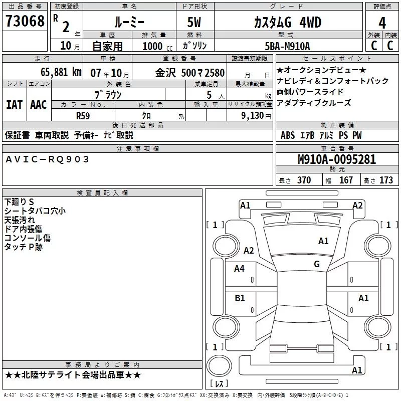Click the inspection month 10月 in 車検 field
The width and height of the screenshot is (401, 401).
pyautogui.click(x=120, y=73)
